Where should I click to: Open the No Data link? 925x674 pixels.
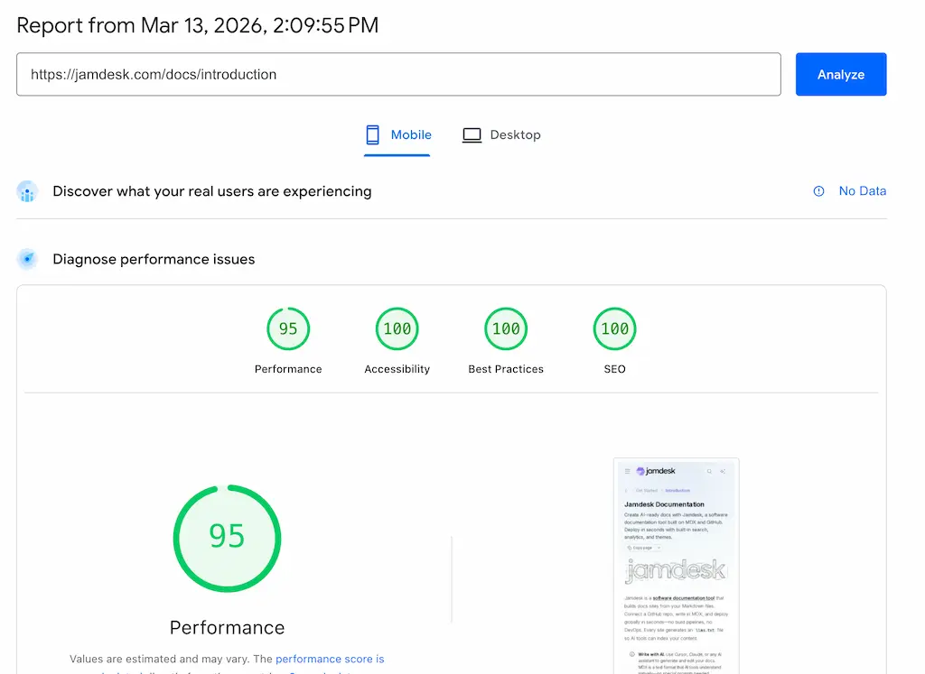coord(862,190)
